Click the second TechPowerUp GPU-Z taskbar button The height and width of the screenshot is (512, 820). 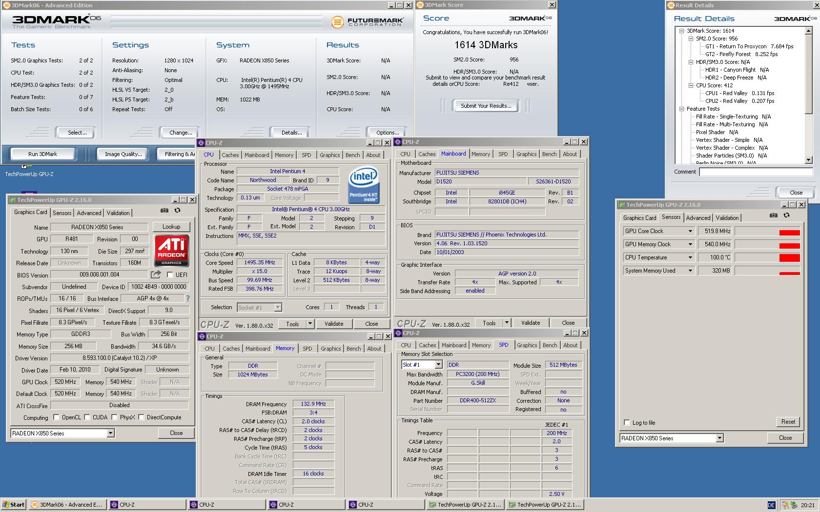click(x=545, y=505)
